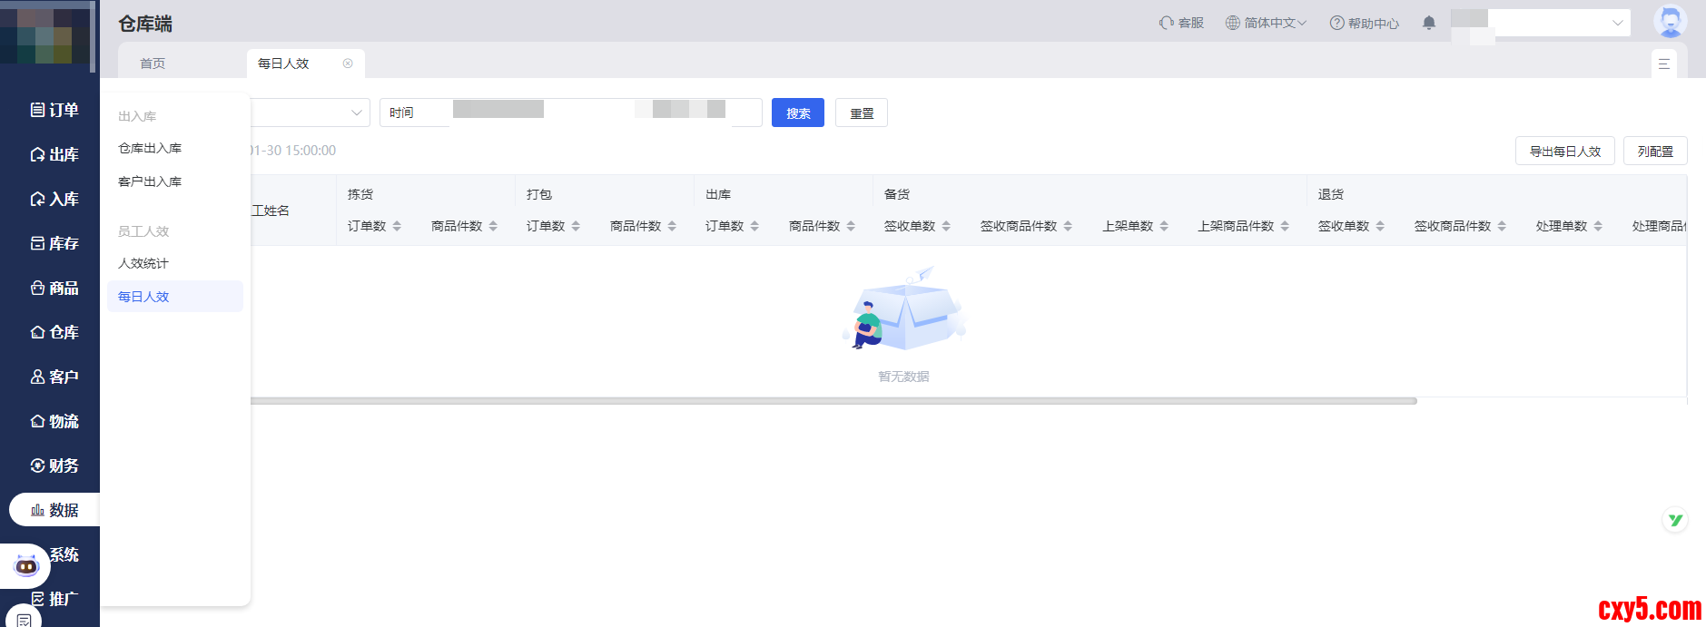Select 人效统计 in the submenu
Screen dimensions: 1706x627
tap(143, 263)
